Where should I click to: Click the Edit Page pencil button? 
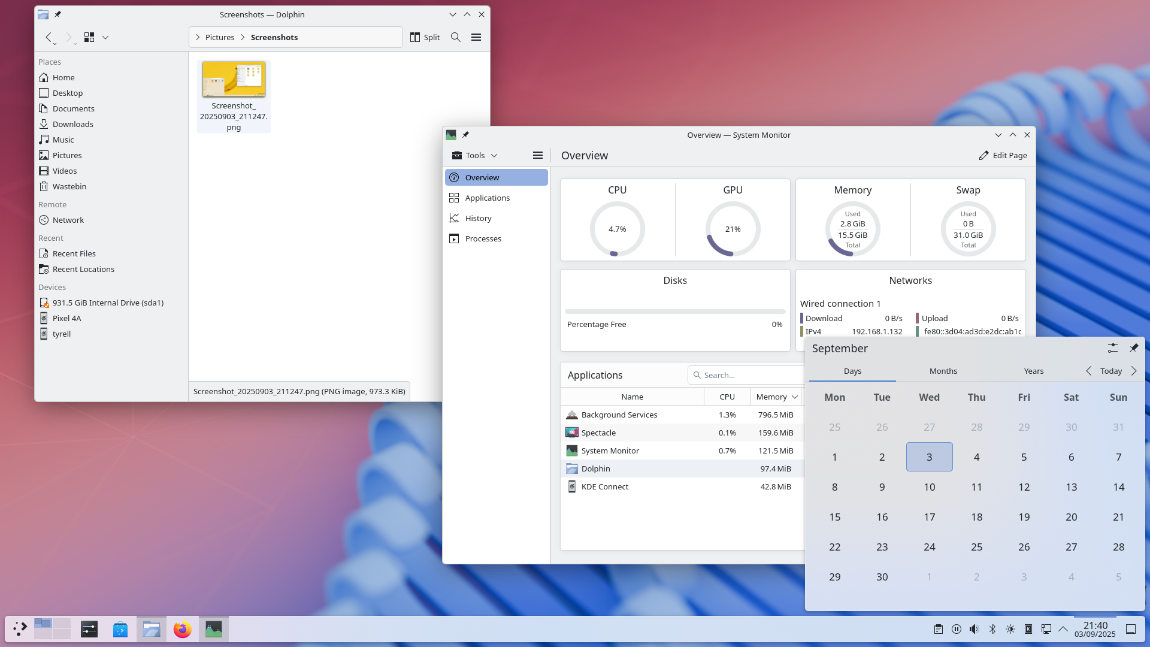(x=1003, y=155)
